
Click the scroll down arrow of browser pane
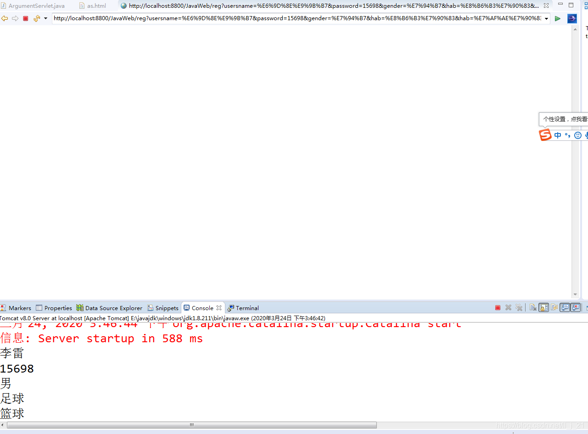click(x=576, y=295)
